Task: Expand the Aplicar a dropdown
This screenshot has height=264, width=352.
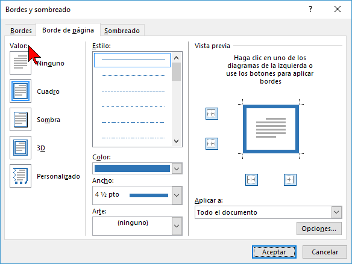Action: 336,212
